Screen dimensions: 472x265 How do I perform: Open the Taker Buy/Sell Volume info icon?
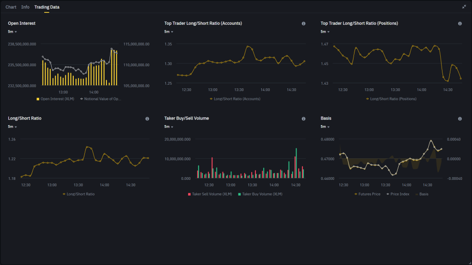[303, 118]
